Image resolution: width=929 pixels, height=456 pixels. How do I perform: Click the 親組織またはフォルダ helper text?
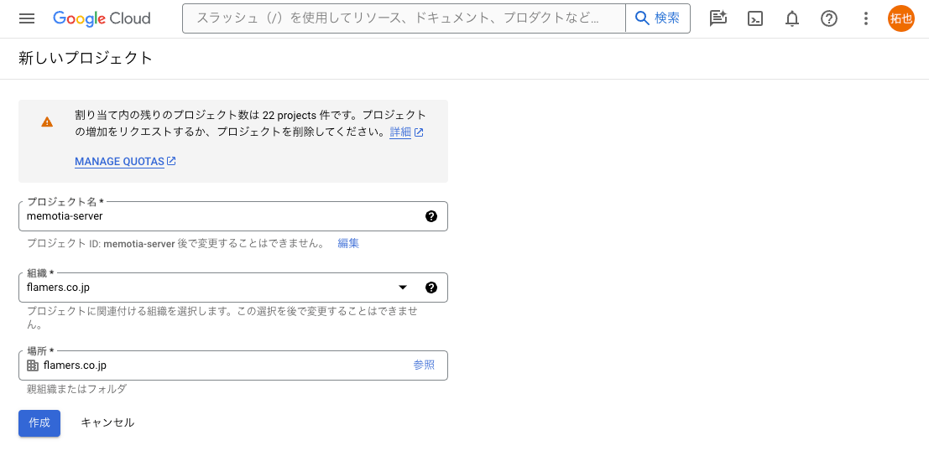76,389
